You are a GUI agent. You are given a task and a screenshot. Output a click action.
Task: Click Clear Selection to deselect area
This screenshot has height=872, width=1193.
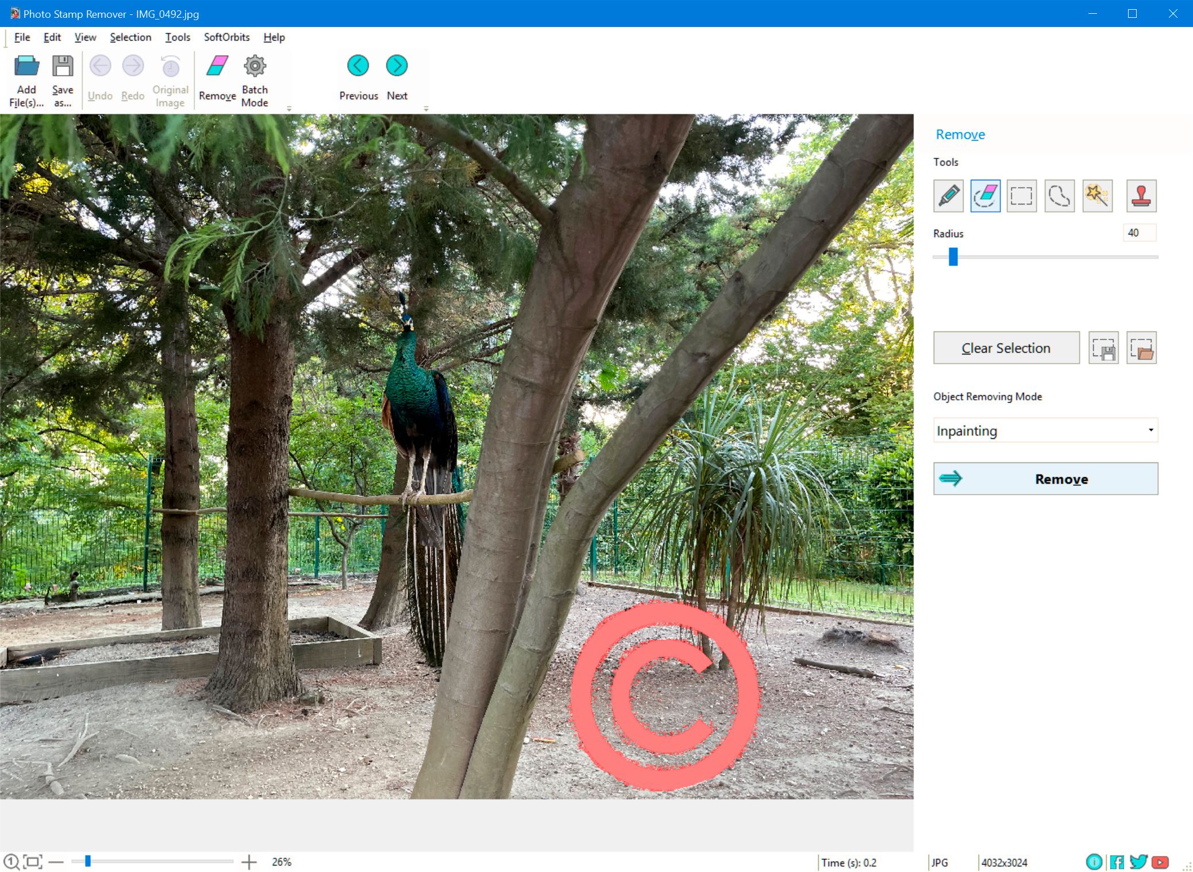click(1005, 348)
